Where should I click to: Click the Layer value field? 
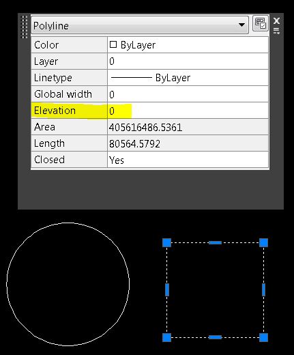click(188, 61)
